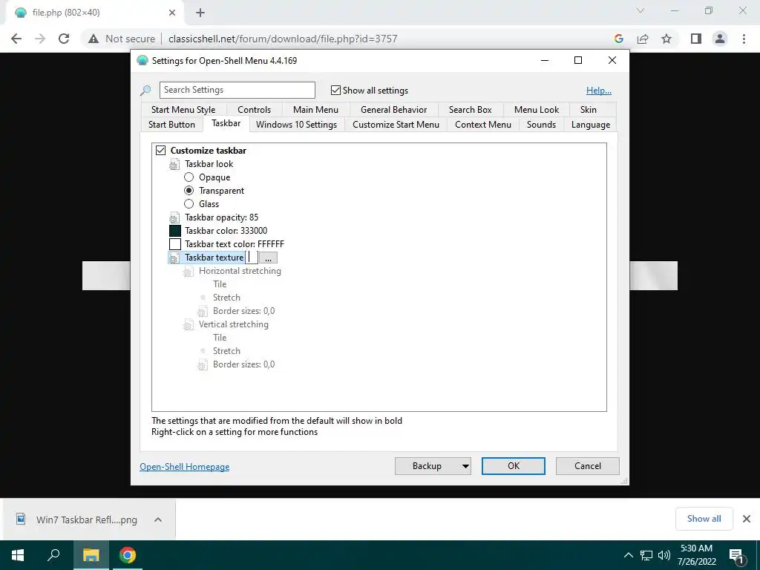Click the Taskbar texture setting icon
The image size is (760, 570).
[x=174, y=258]
